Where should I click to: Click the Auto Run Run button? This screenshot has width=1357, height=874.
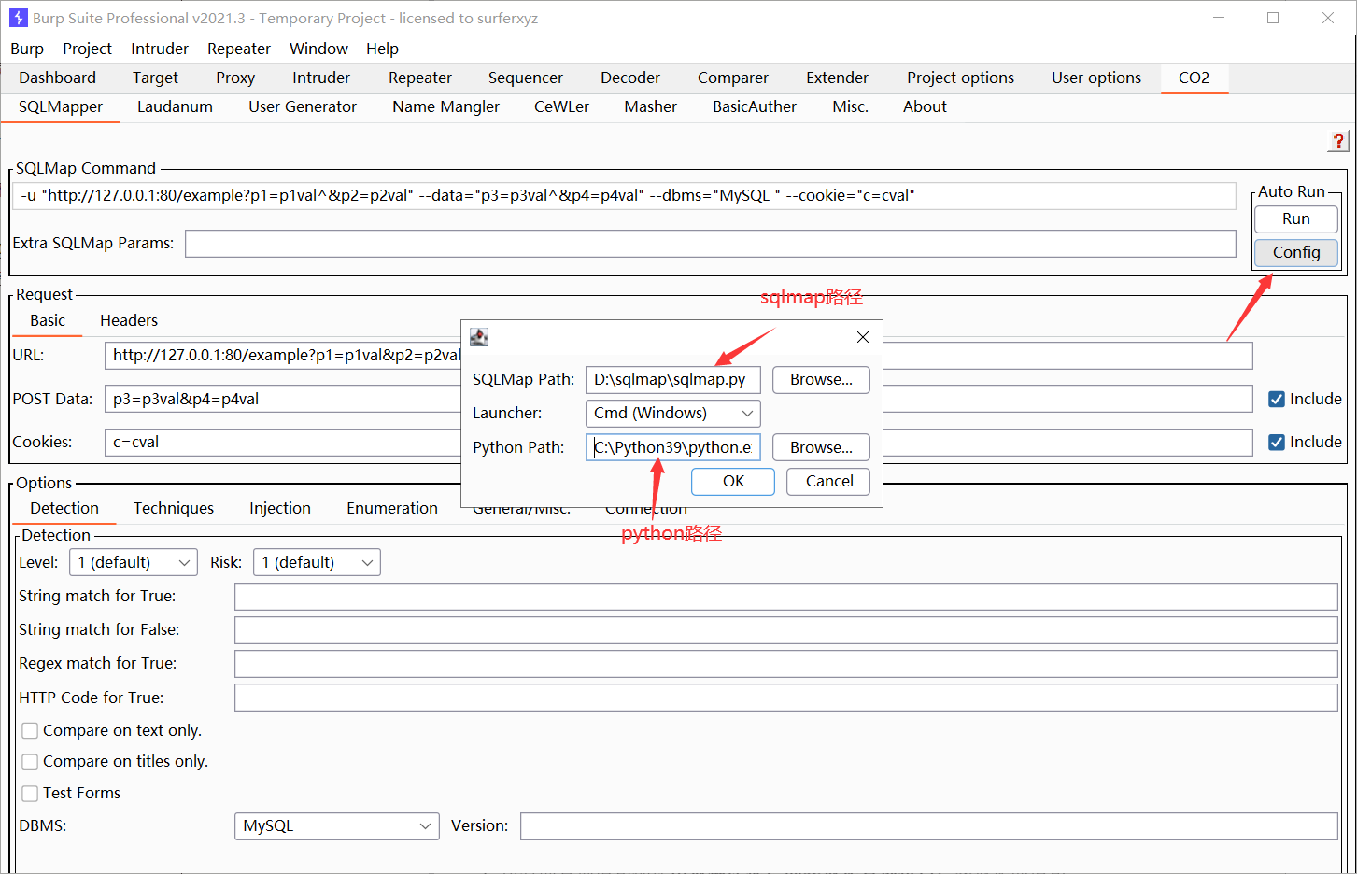1295,218
